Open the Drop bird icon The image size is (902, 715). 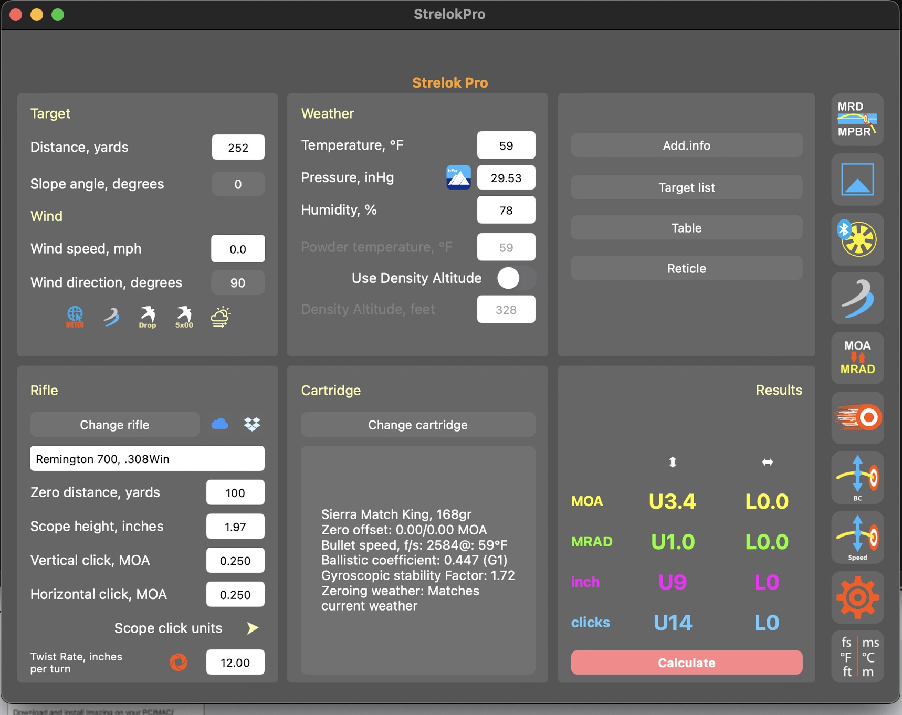point(148,317)
